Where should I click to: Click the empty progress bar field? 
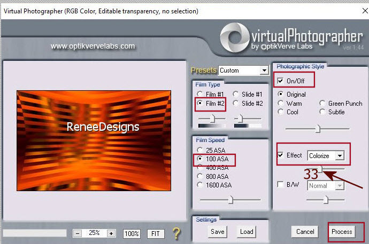(x=35, y=233)
